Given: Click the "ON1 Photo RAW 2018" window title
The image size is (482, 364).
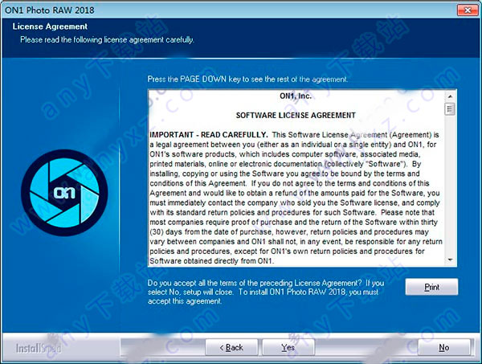Looking at the screenshot, I should [50, 10].
